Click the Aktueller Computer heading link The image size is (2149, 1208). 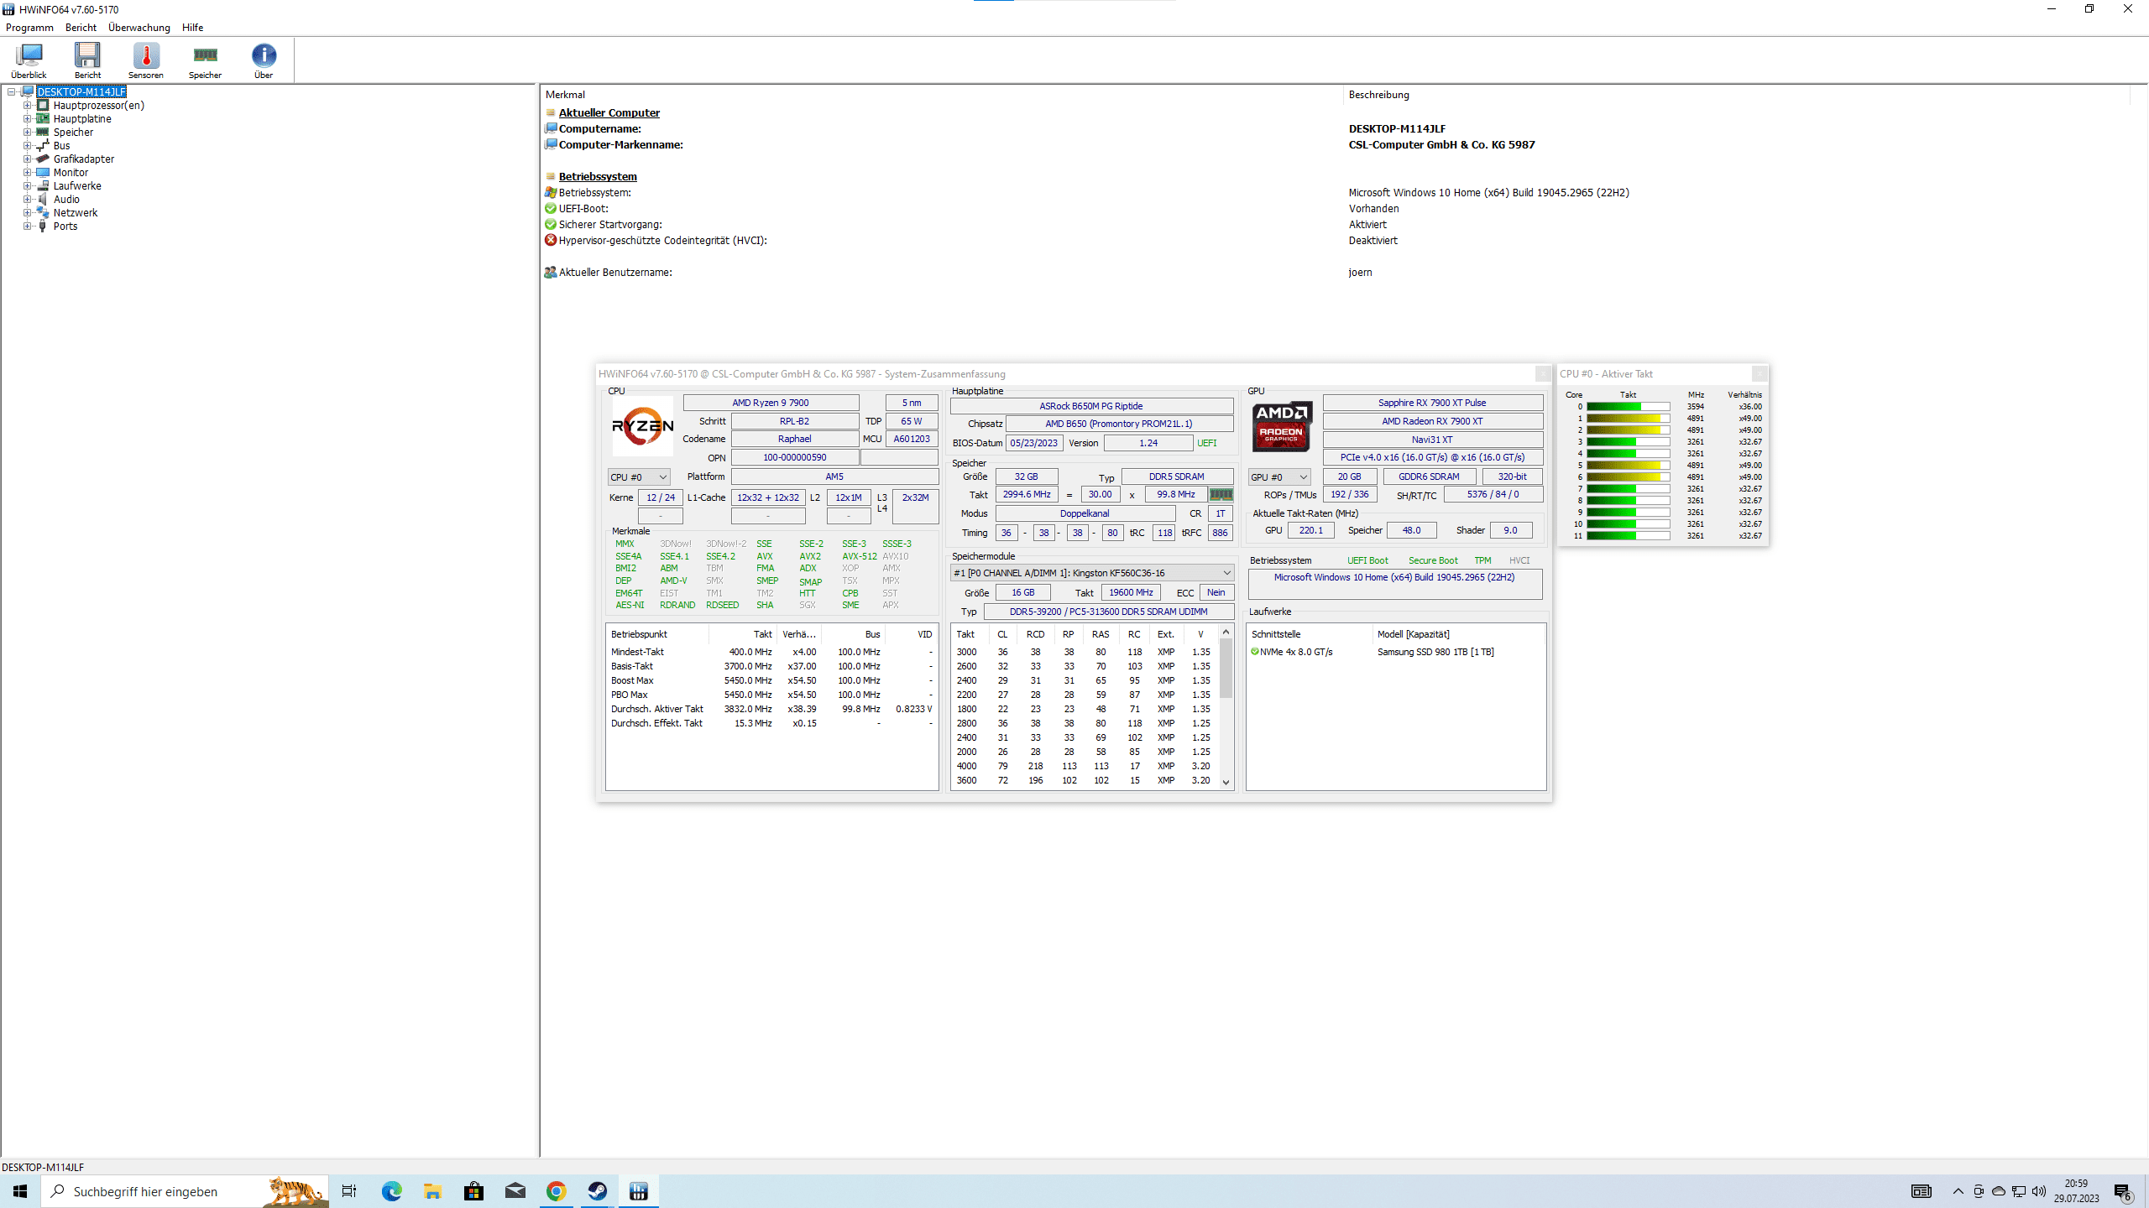[x=609, y=112]
